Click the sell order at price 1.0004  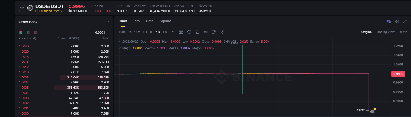(64, 93)
